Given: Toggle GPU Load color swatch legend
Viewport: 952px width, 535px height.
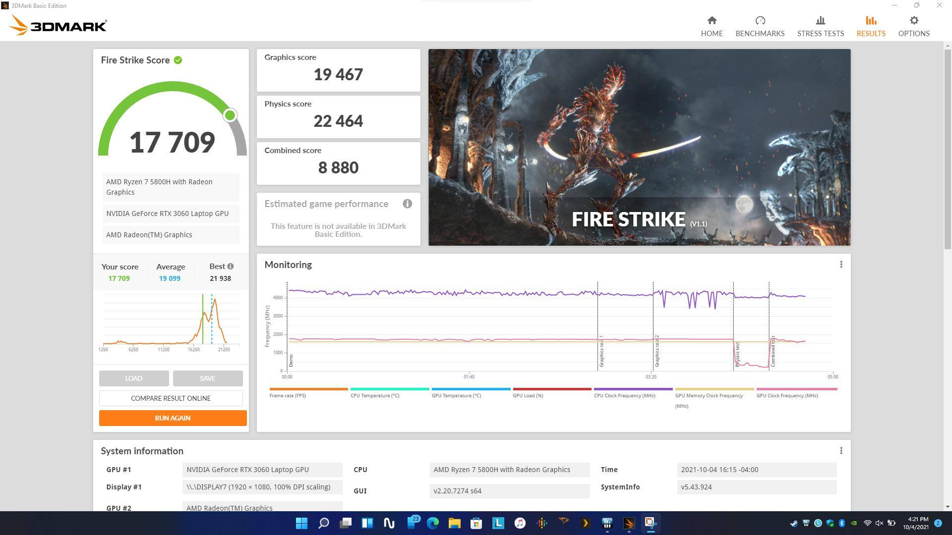Looking at the screenshot, I should pos(552,389).
